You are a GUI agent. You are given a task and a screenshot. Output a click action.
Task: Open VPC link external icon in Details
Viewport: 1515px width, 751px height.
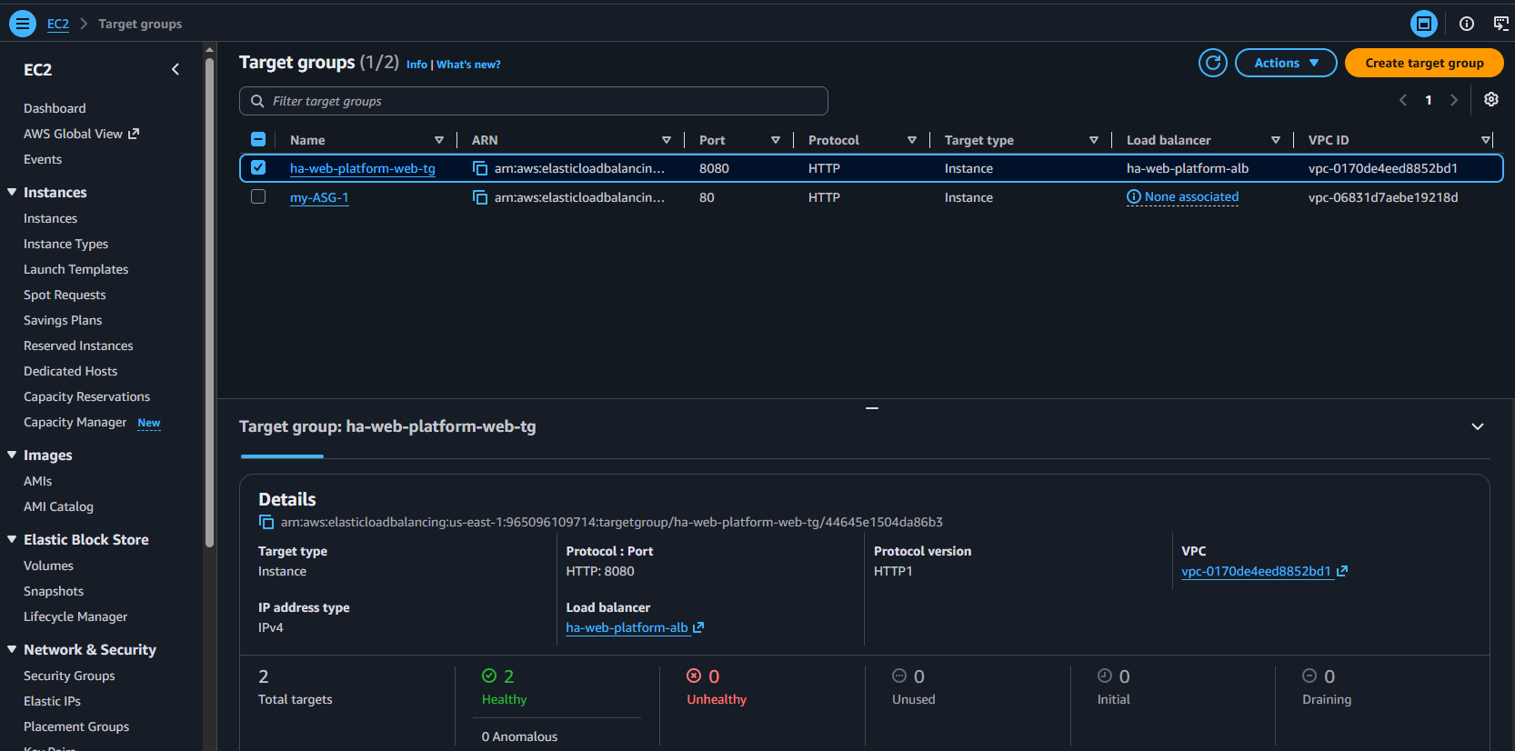pyautogui.click(x=1342, y=571)
